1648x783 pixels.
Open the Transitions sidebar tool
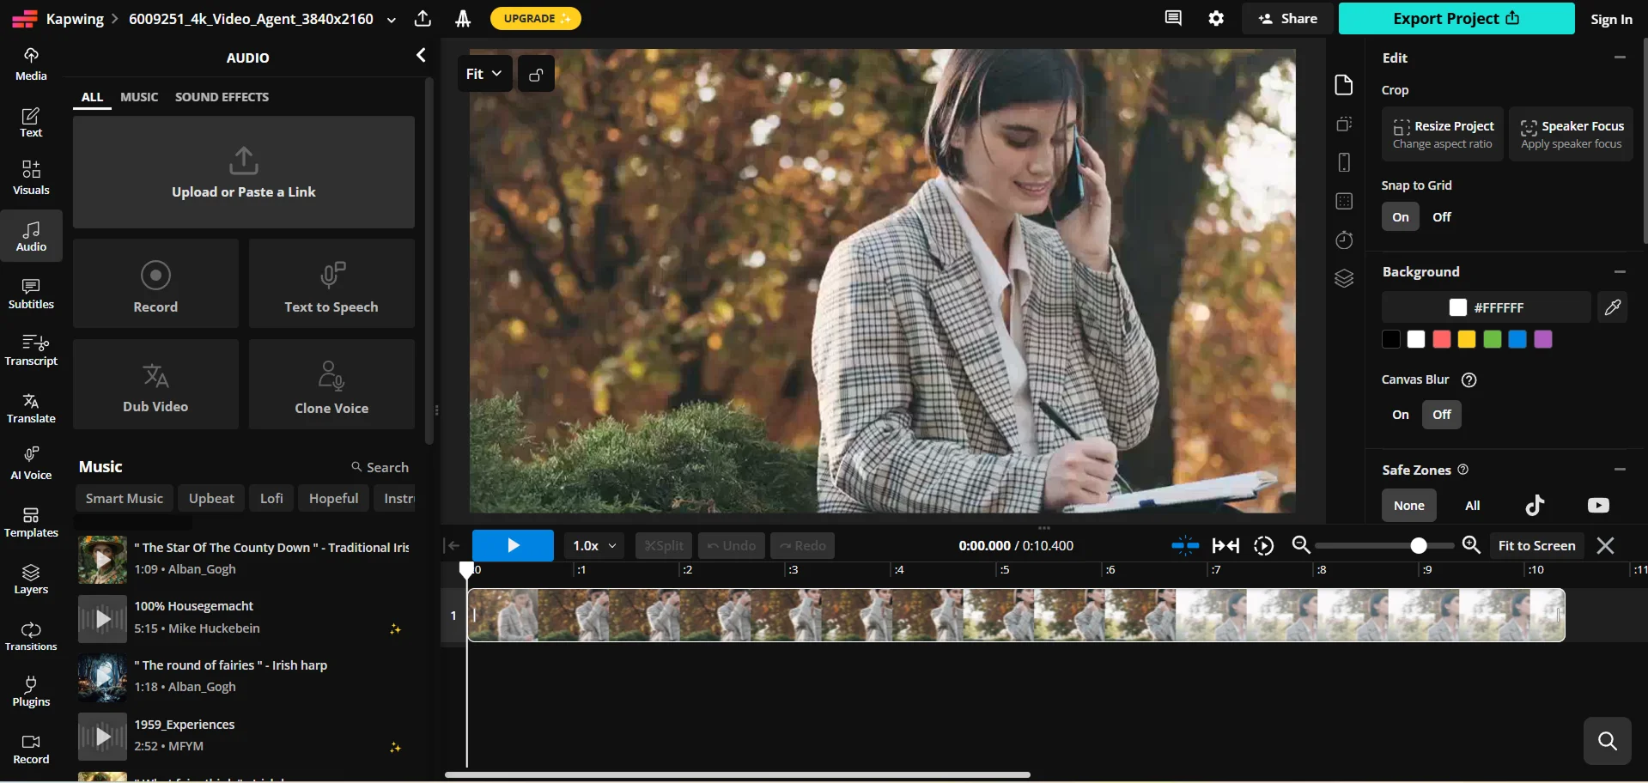(31, 635)
